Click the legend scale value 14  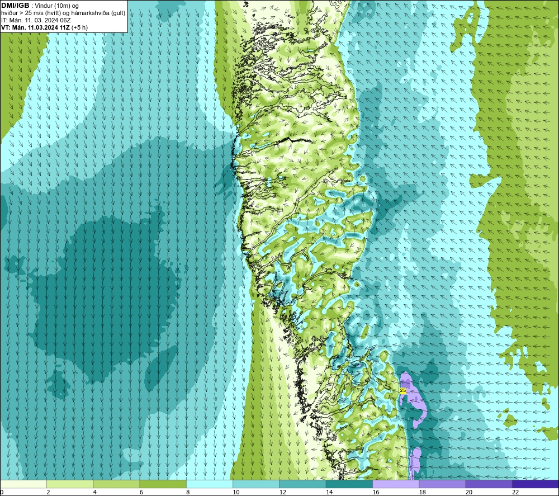(329, 492)
